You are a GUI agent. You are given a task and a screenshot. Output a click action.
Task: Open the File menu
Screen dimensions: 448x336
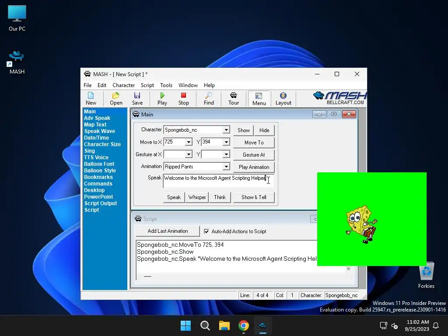pos(87,85)
